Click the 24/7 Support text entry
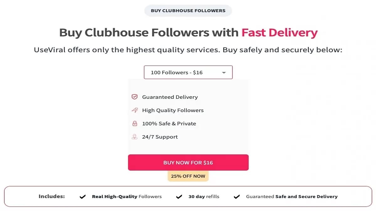Image resolution: width=376 pixels, height=211 pixels. click(x=160, y=137)
